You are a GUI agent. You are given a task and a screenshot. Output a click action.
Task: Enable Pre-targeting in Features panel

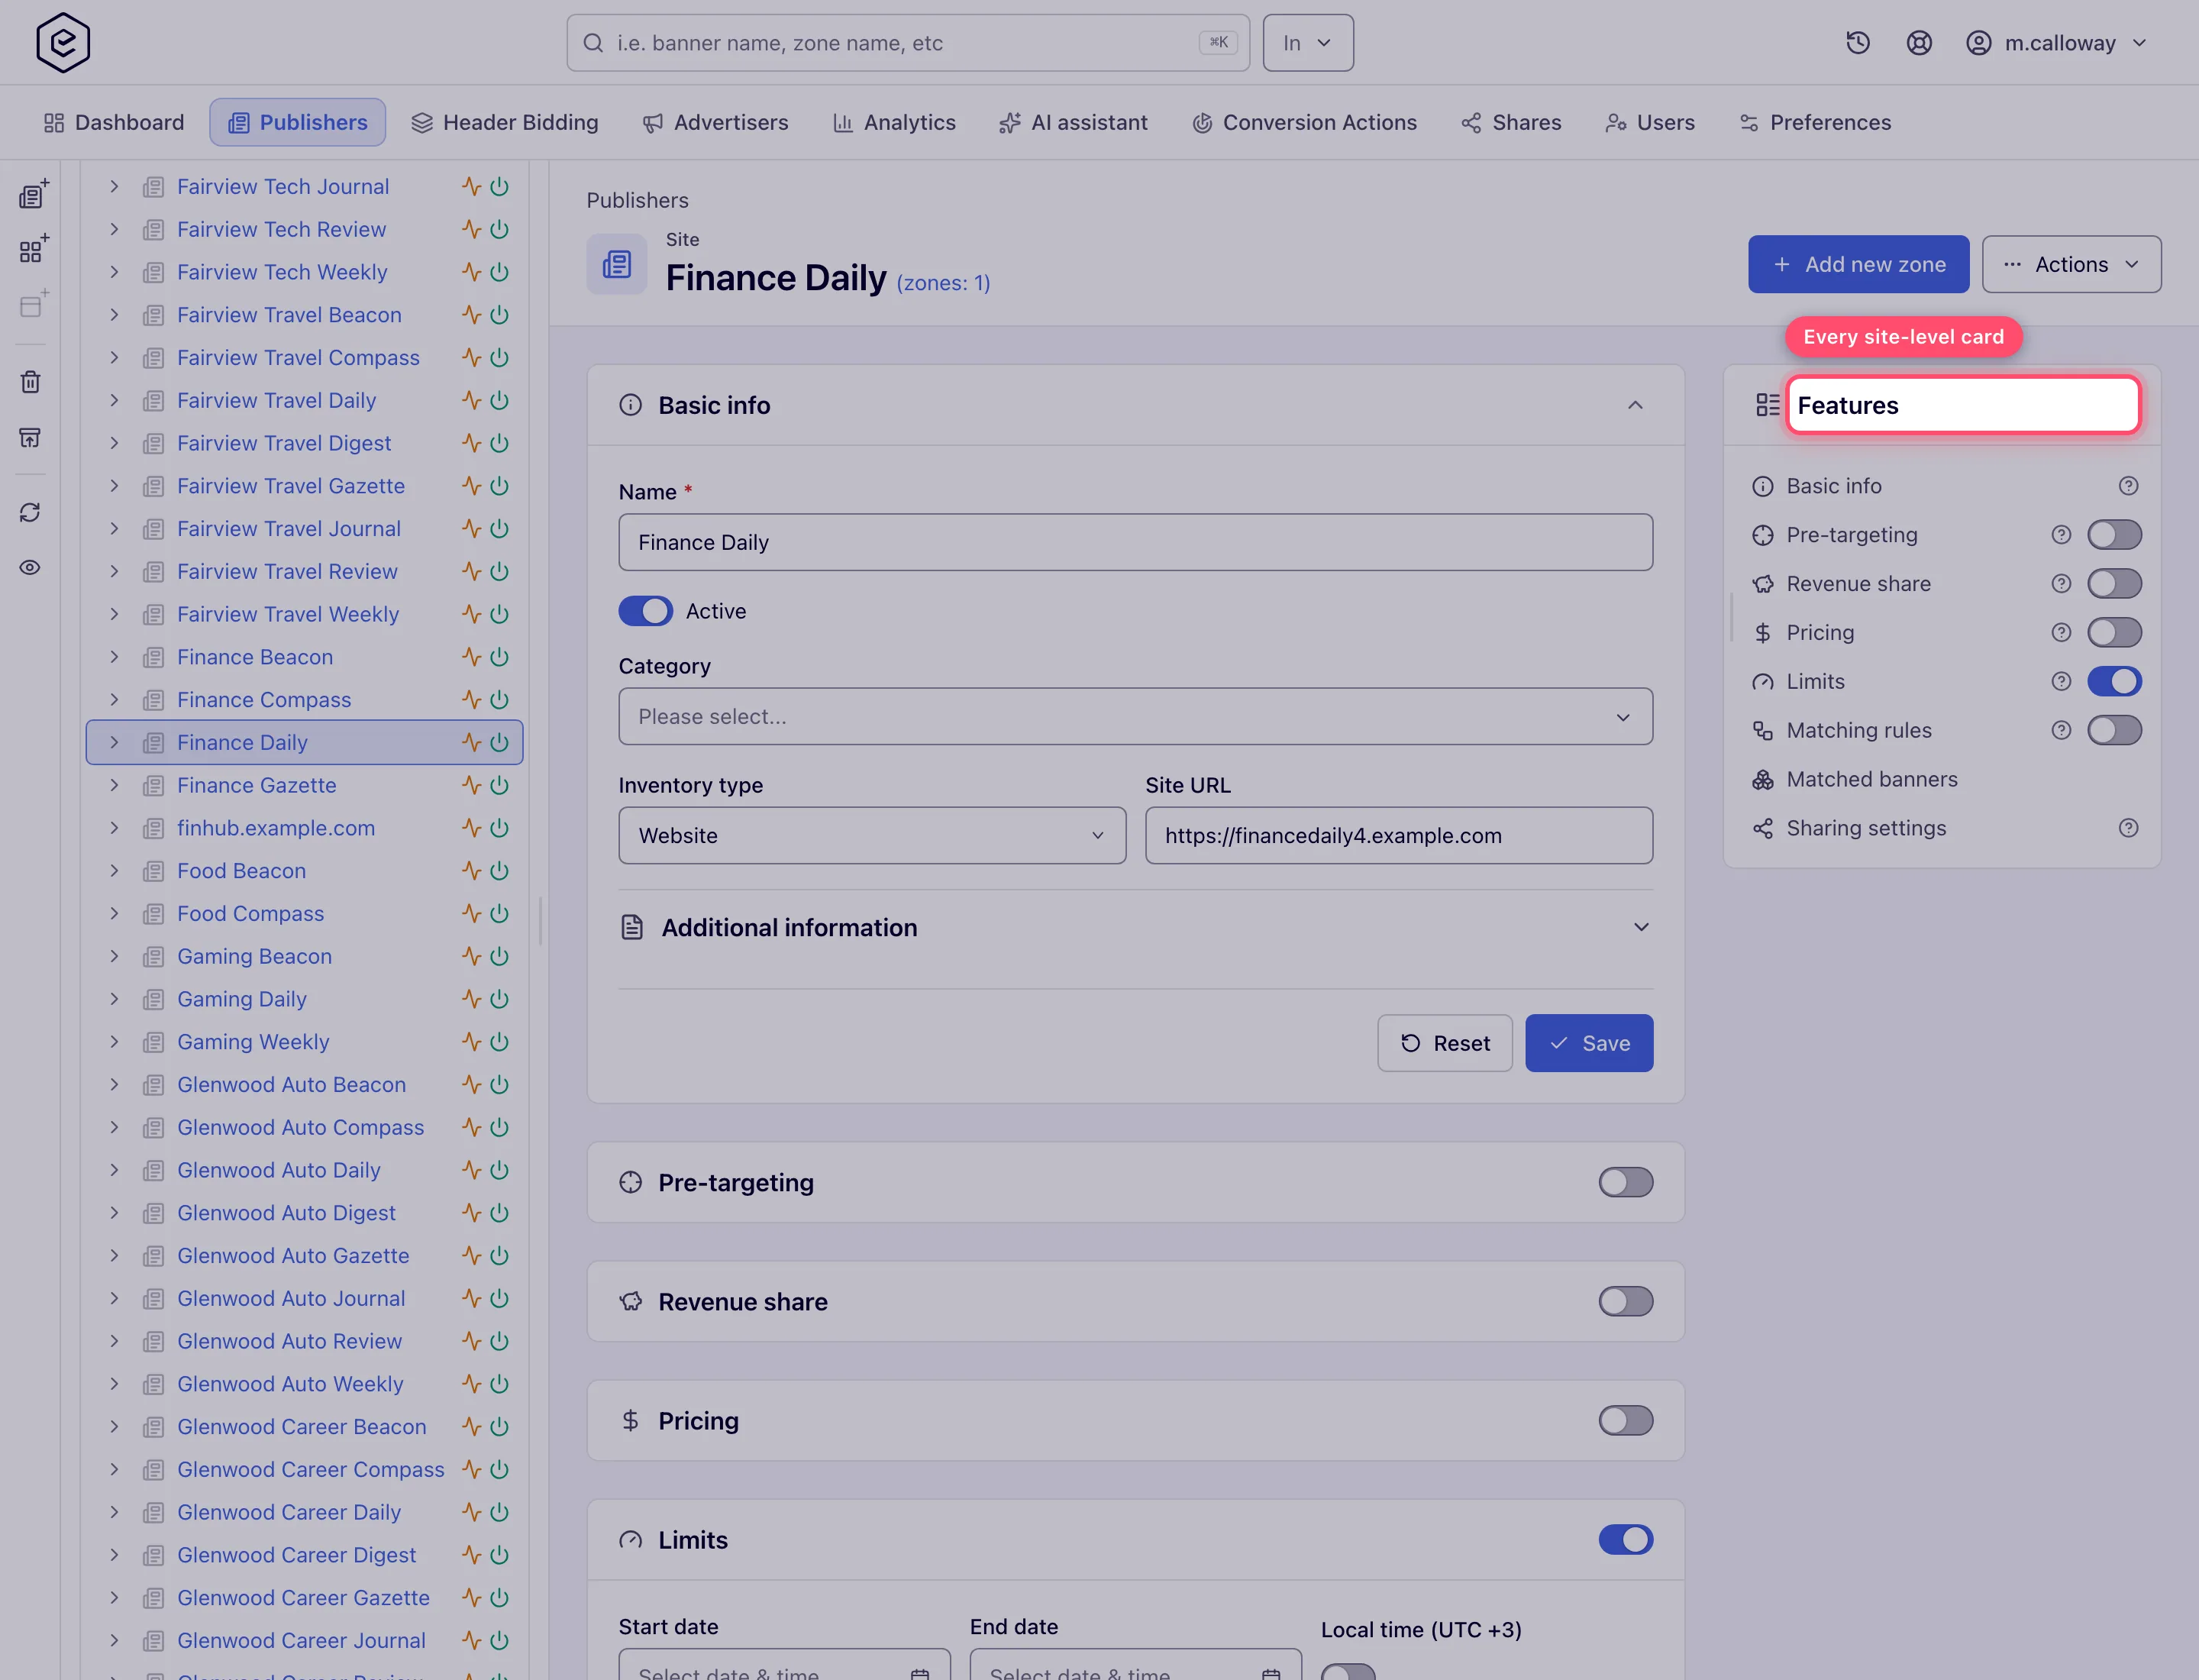pos(2114,535)
